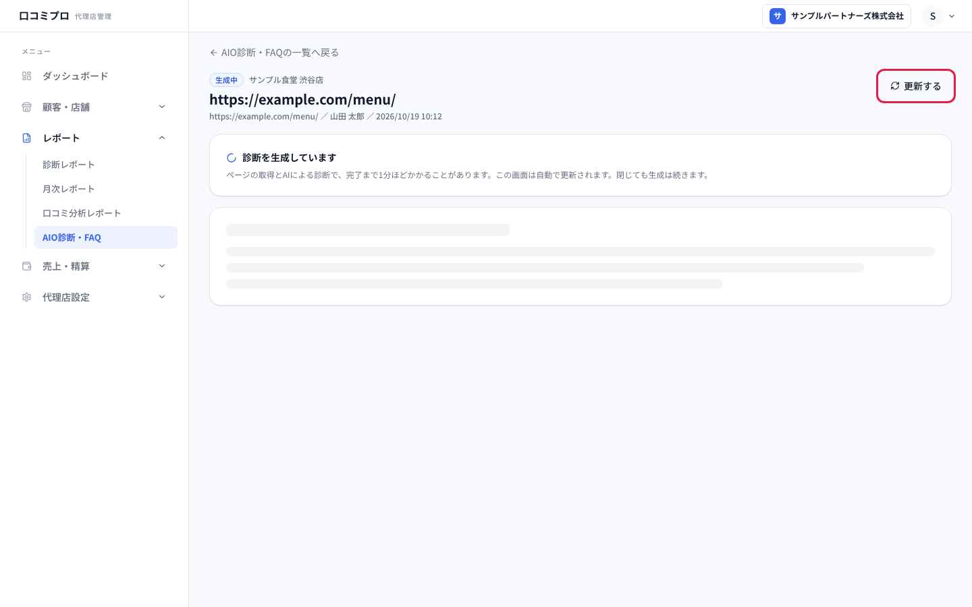Open 診断レポート in the sidebar
Viewport: 972px width, 607px height.
[106, 165]
